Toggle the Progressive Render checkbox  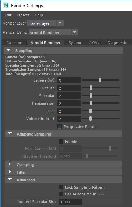coord(60,127)
